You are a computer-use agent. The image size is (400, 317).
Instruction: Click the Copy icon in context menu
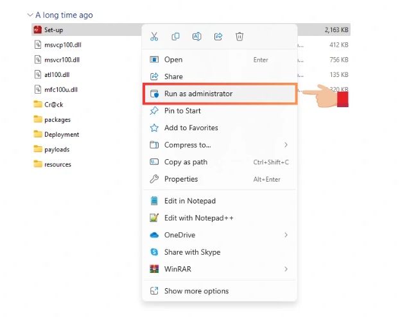click(x=175, y=37)
